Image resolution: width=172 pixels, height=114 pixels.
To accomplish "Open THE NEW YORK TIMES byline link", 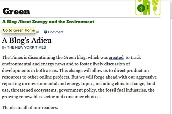I will [27, 47].
